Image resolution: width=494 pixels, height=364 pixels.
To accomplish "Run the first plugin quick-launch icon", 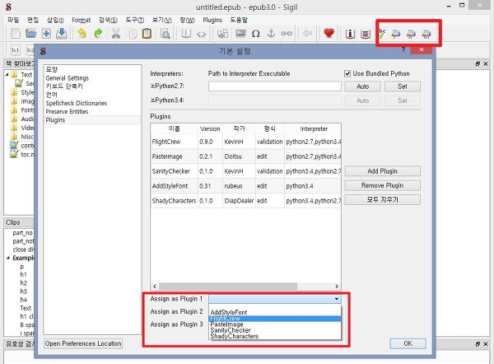I will pyautogui.click(x=396, y=34).
